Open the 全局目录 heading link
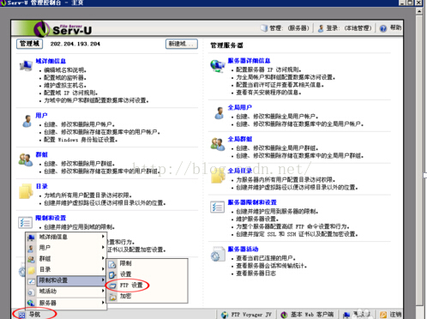The image size is (427, 319). 240,171
